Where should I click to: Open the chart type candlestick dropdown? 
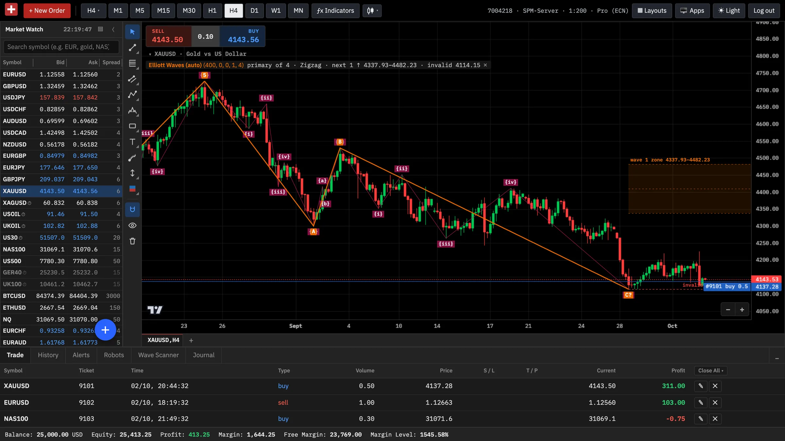coord(372,10)
